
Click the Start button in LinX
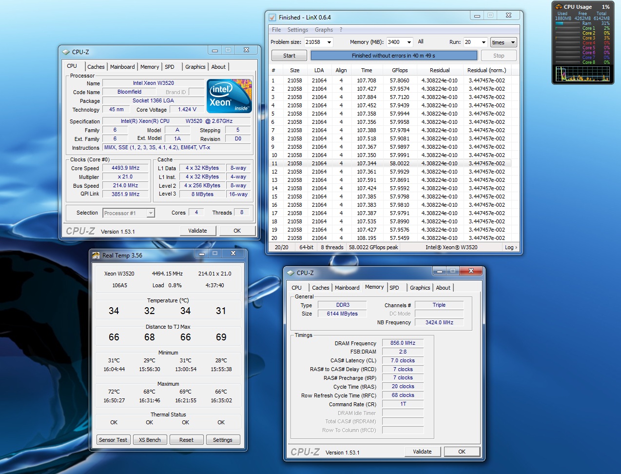[289, 56]
